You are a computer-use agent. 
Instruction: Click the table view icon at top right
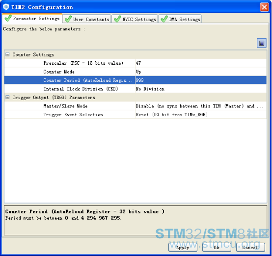tap(261, 43)
